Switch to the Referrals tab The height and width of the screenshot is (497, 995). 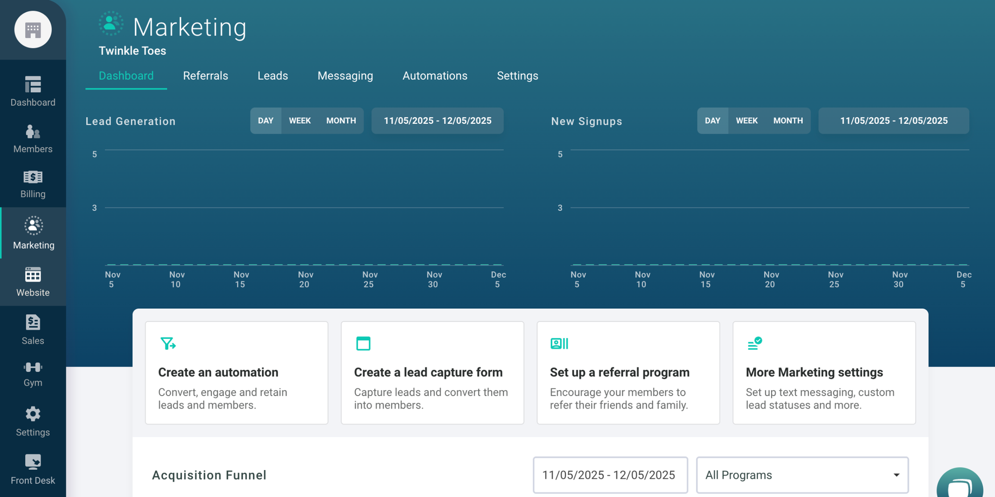(x=205, y=76)
